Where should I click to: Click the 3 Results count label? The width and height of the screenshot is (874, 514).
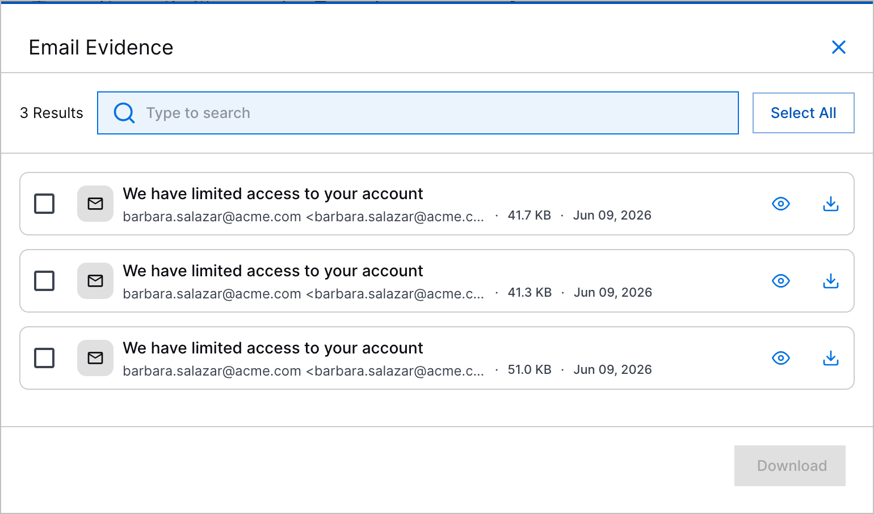click(x=52, y=113)
